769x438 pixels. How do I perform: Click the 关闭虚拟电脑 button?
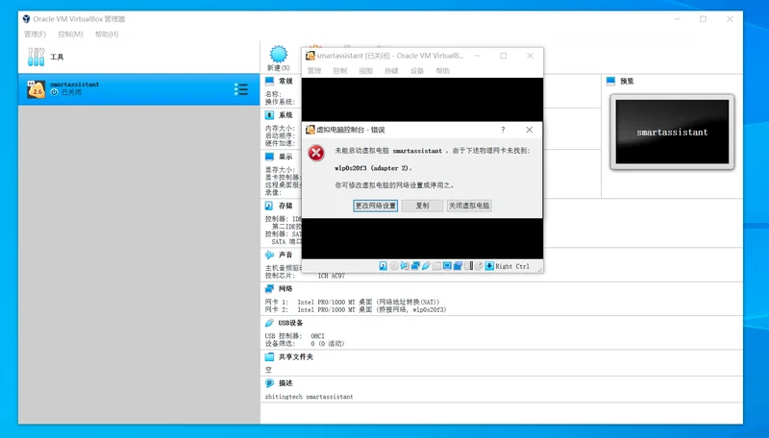pos(469,206)
